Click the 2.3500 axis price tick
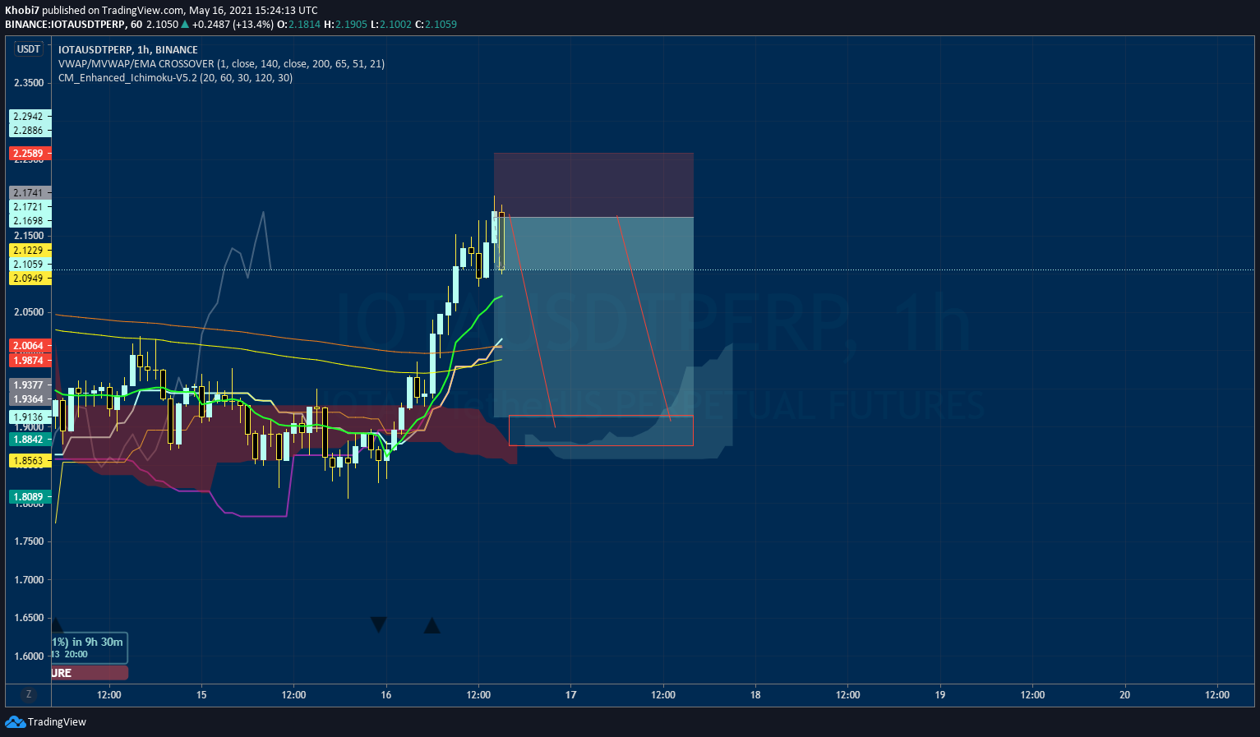 tap(29, 83)
